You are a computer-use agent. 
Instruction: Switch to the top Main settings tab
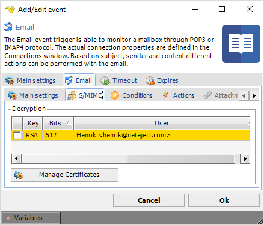[31, 80]
